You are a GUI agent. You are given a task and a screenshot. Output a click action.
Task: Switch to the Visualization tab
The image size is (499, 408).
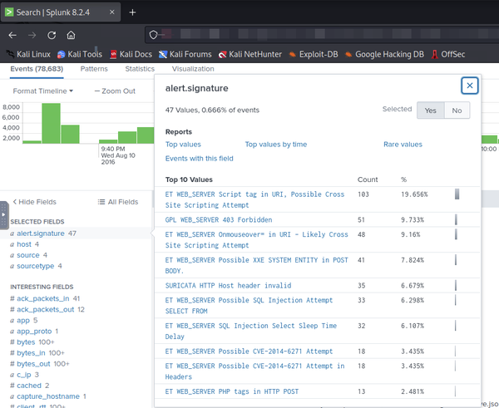[x=193, y=69]
